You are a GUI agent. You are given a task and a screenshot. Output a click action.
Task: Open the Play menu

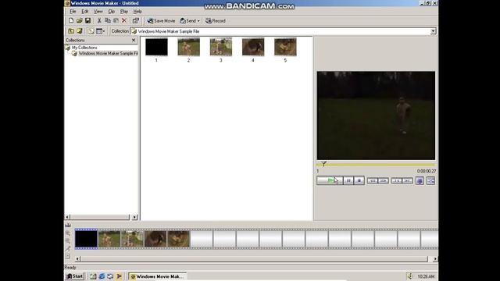tap(124, 12)
